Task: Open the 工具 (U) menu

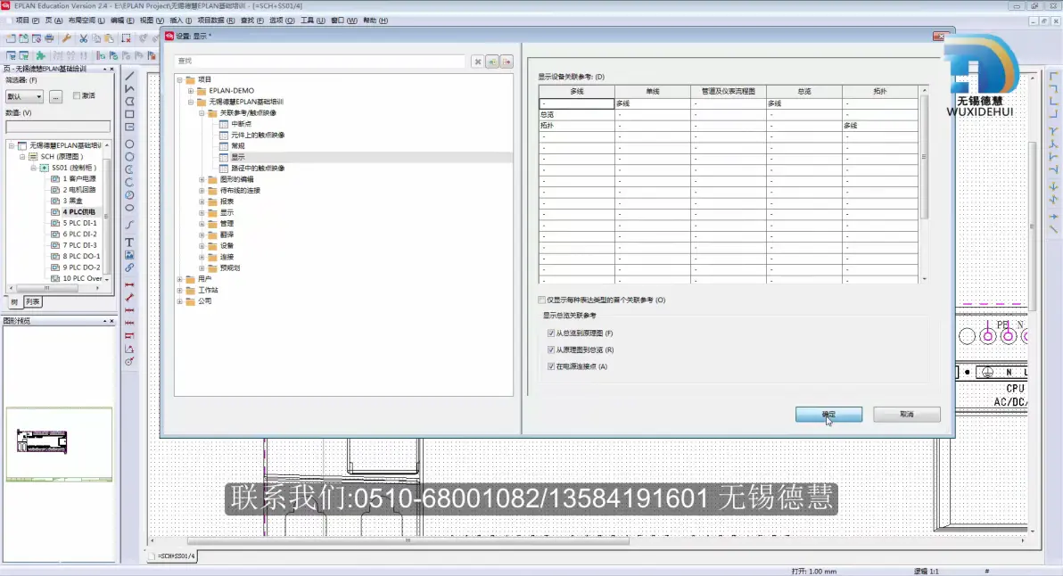Action: [x=312, y=21]
